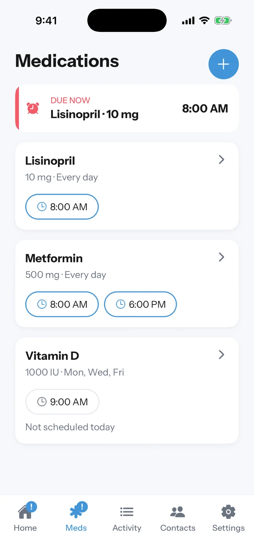Tap the Wi-Fi status icon

(x=204, y=21)
